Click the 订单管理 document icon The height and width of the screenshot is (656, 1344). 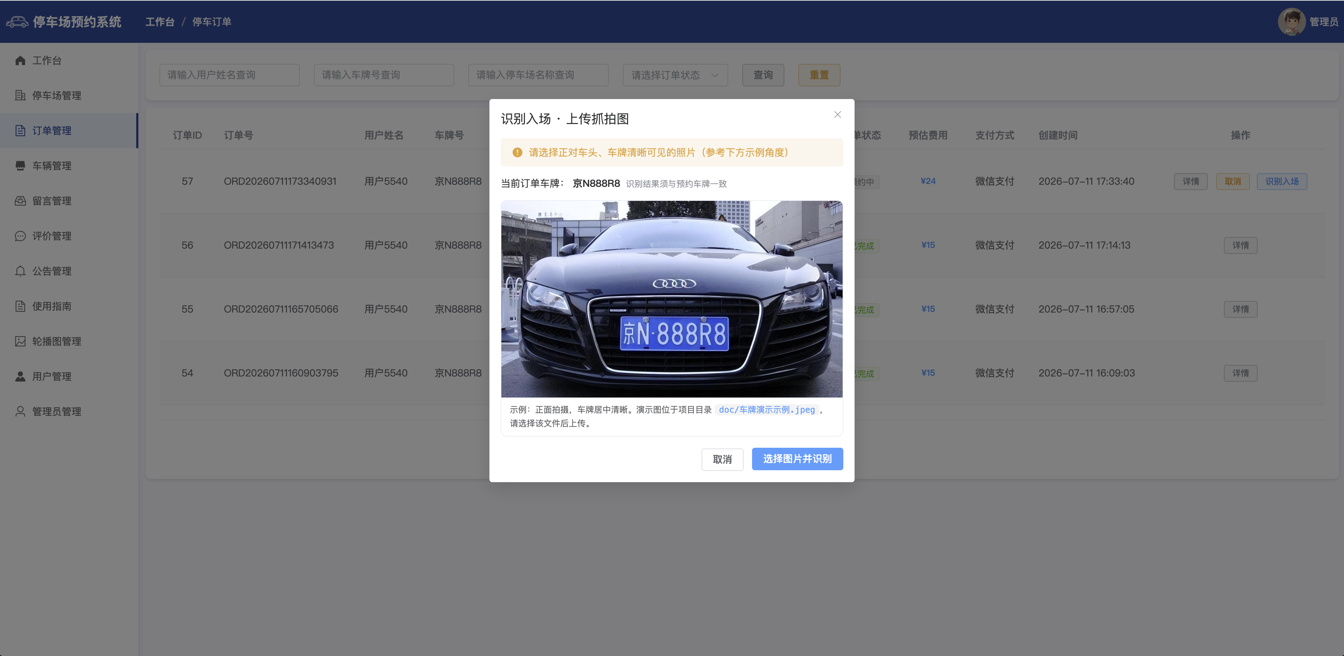20,131
